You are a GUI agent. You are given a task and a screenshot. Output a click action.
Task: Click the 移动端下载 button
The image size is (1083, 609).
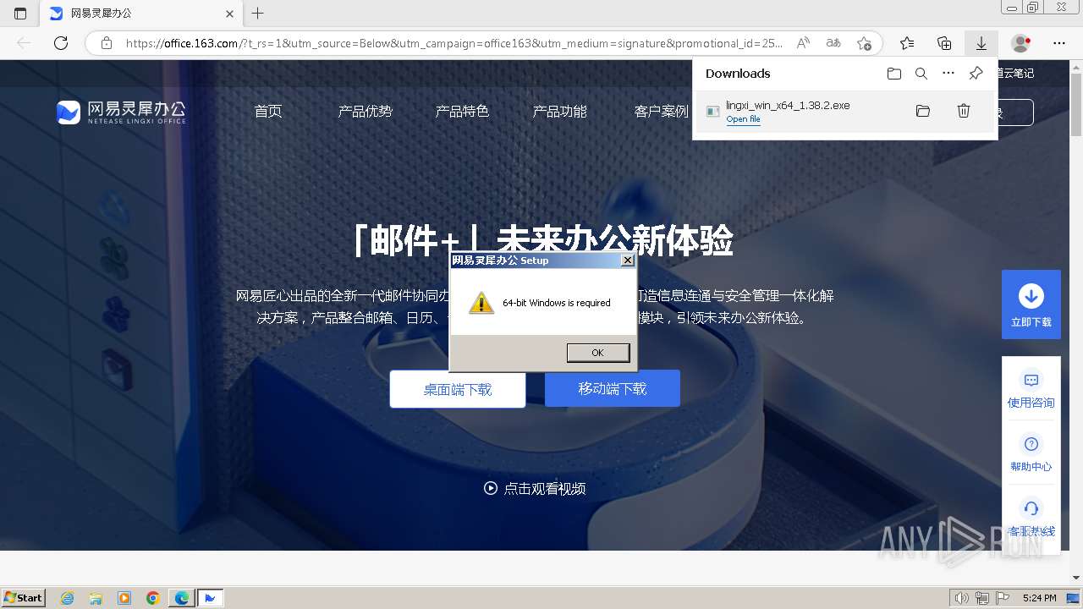pyautogui.click(x=613, y=388)
